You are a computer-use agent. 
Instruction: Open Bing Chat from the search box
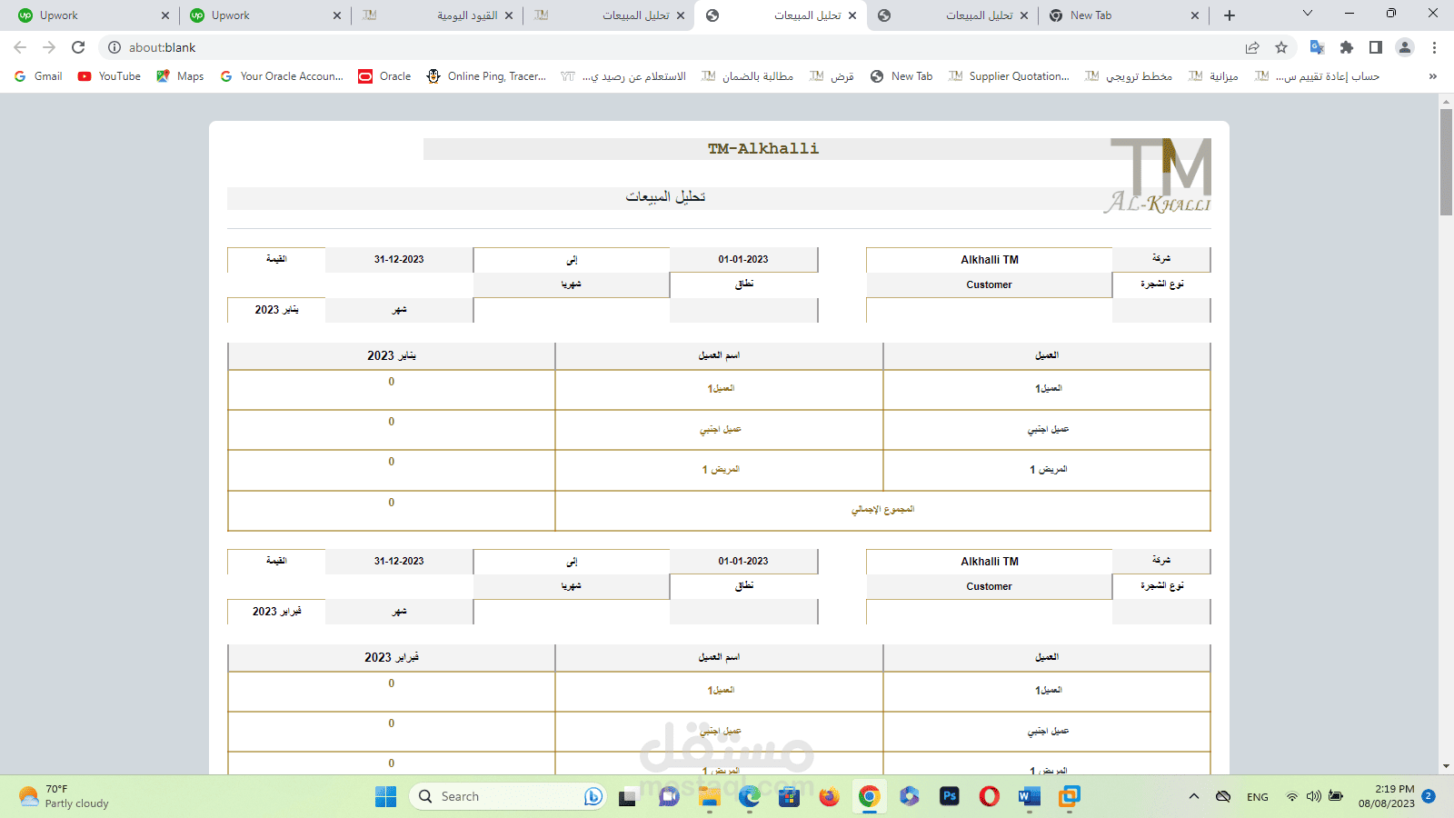[593, 796]
